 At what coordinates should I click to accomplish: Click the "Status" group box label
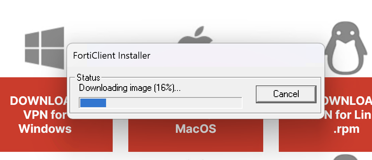tap(88, 78)
